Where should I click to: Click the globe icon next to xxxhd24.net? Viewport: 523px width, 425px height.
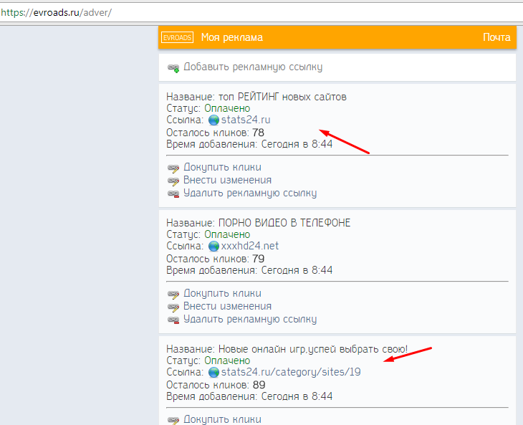coord(213,247)
